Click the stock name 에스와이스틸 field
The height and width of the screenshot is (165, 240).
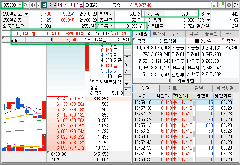coord(71,5)
